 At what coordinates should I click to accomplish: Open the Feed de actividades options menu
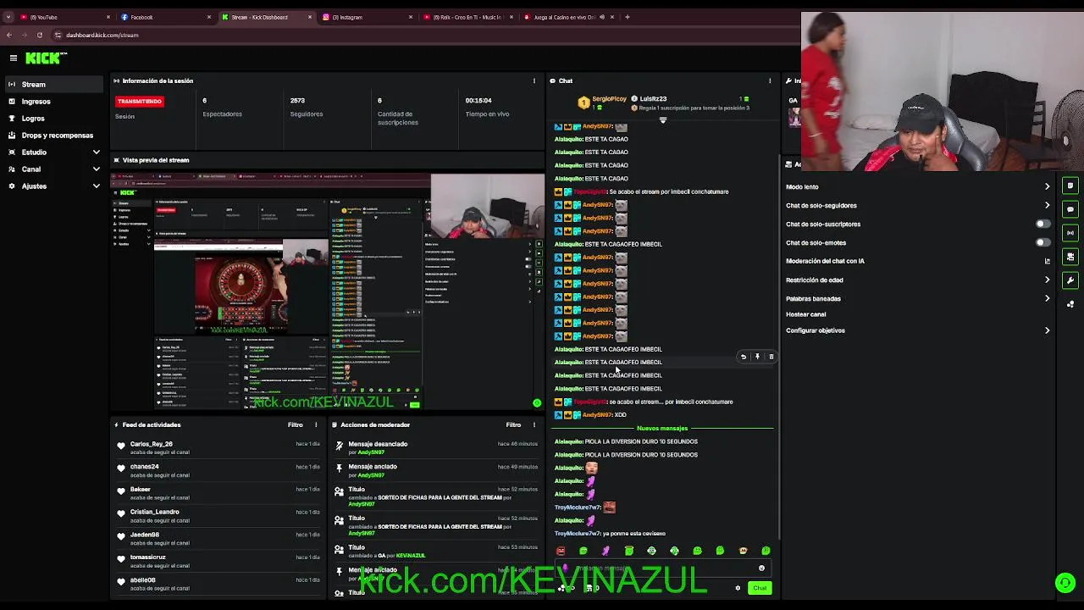click(x=316, y=424)
